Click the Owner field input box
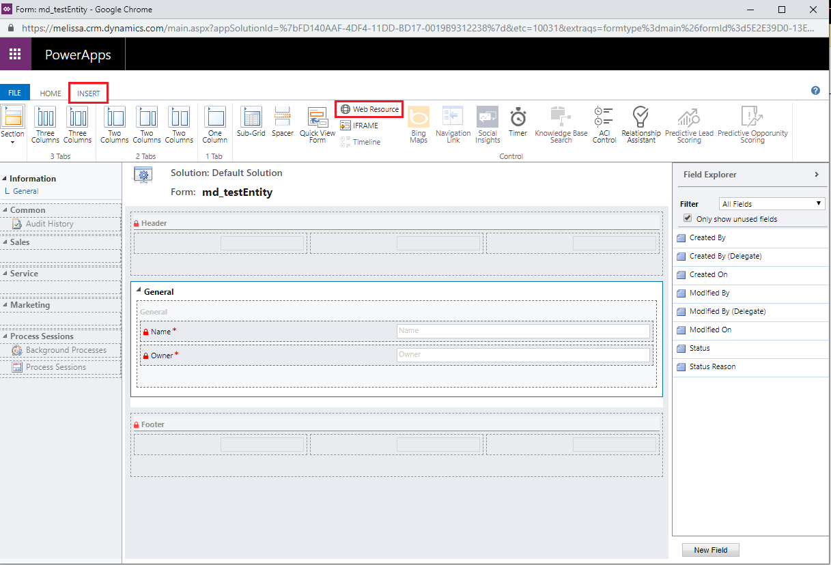 point(523,355)
